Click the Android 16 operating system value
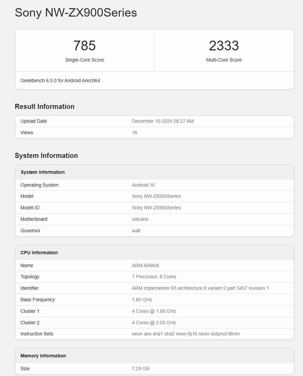This screenshot has height=376, width=303. [143, 185]
